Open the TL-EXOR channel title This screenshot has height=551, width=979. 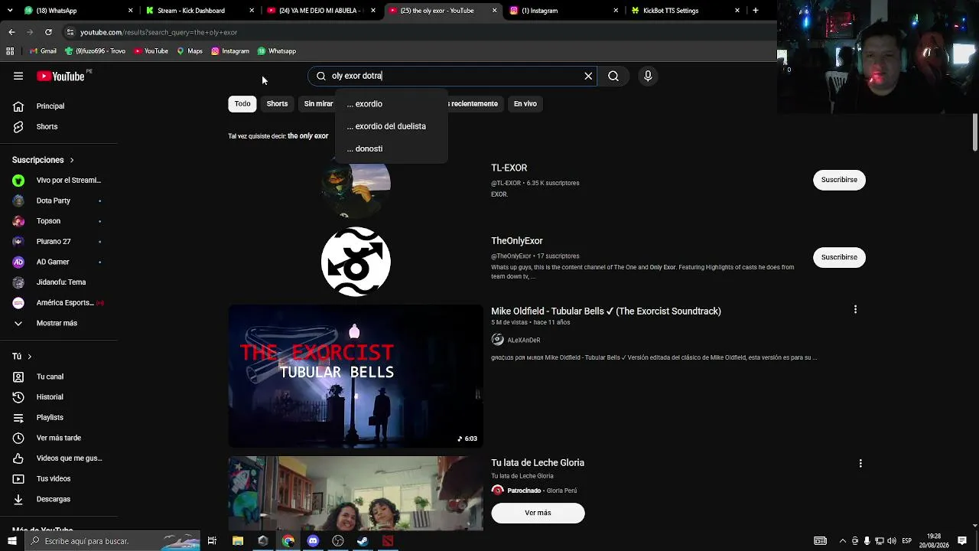509,168
